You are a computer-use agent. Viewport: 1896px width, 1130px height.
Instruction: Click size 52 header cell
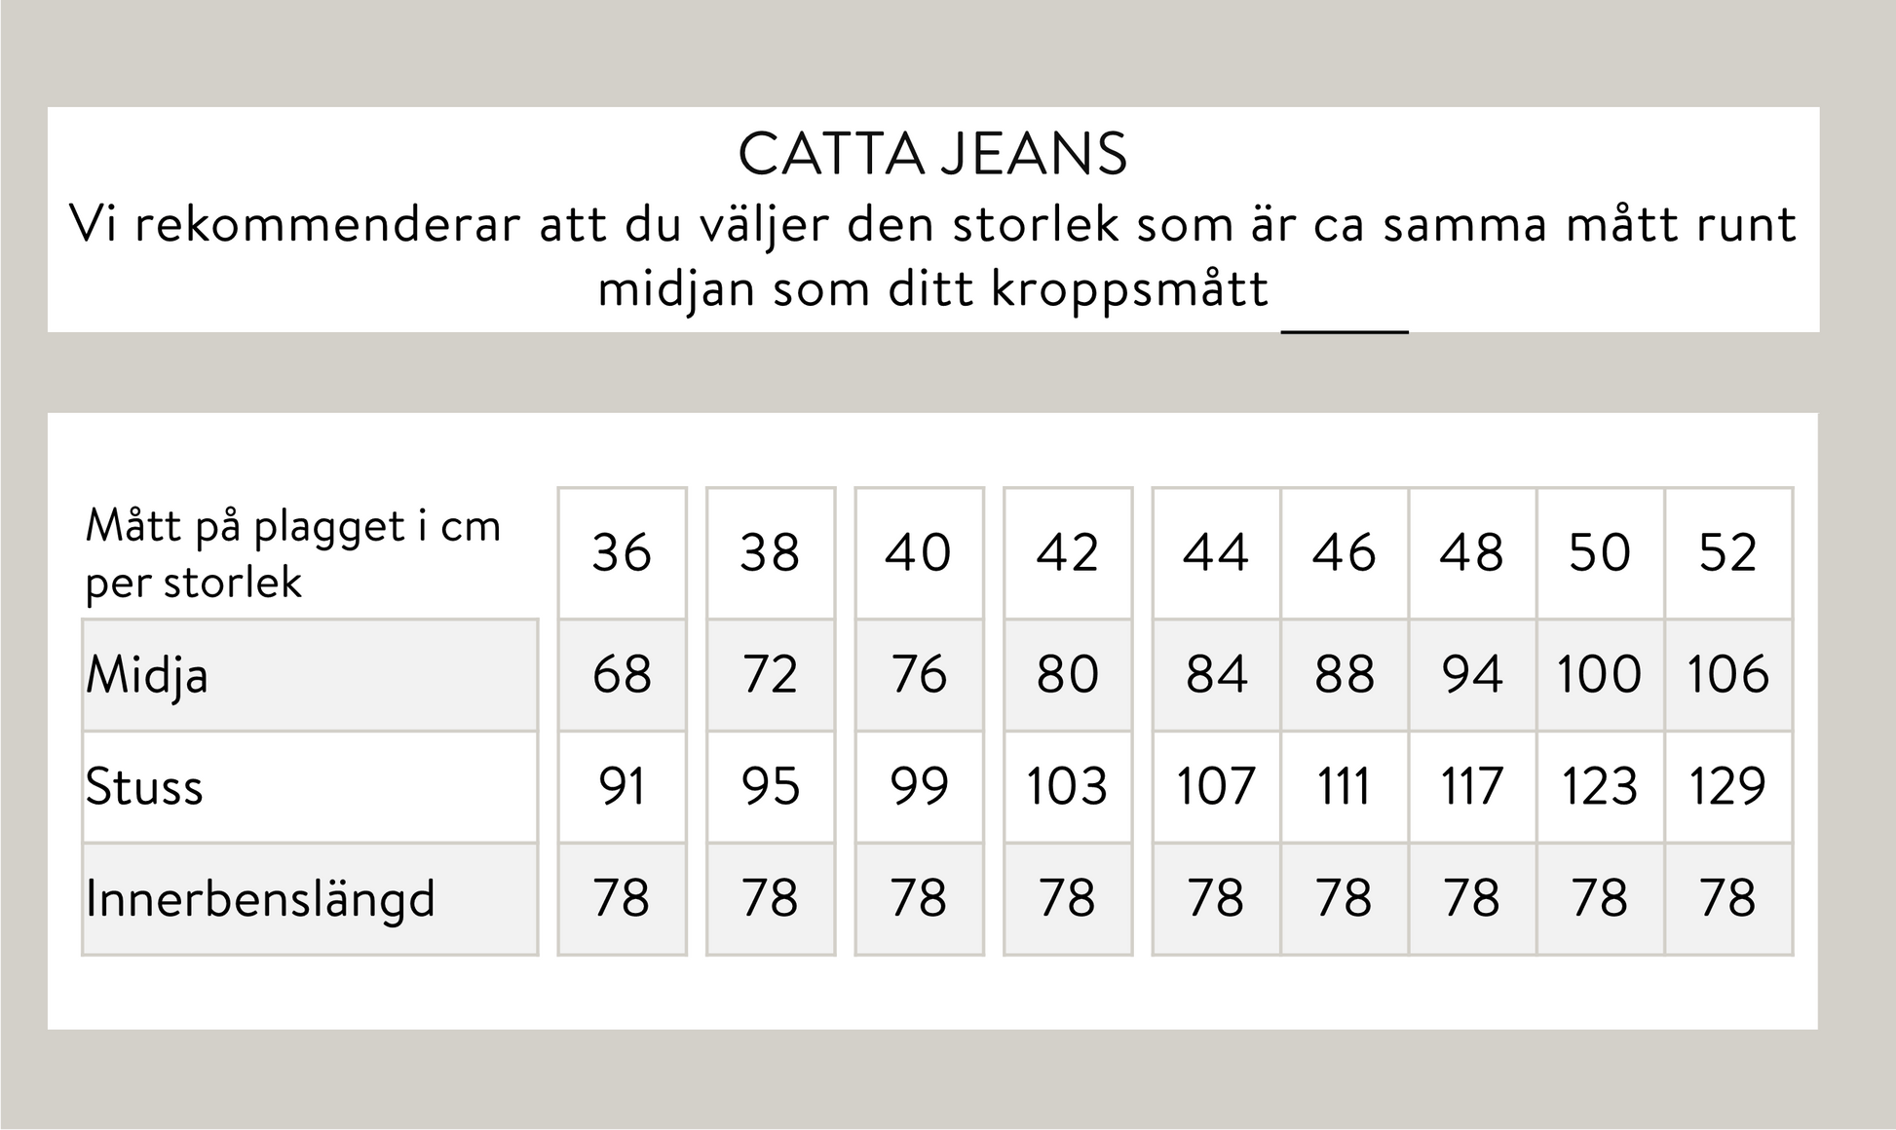tap(1727, 552)
